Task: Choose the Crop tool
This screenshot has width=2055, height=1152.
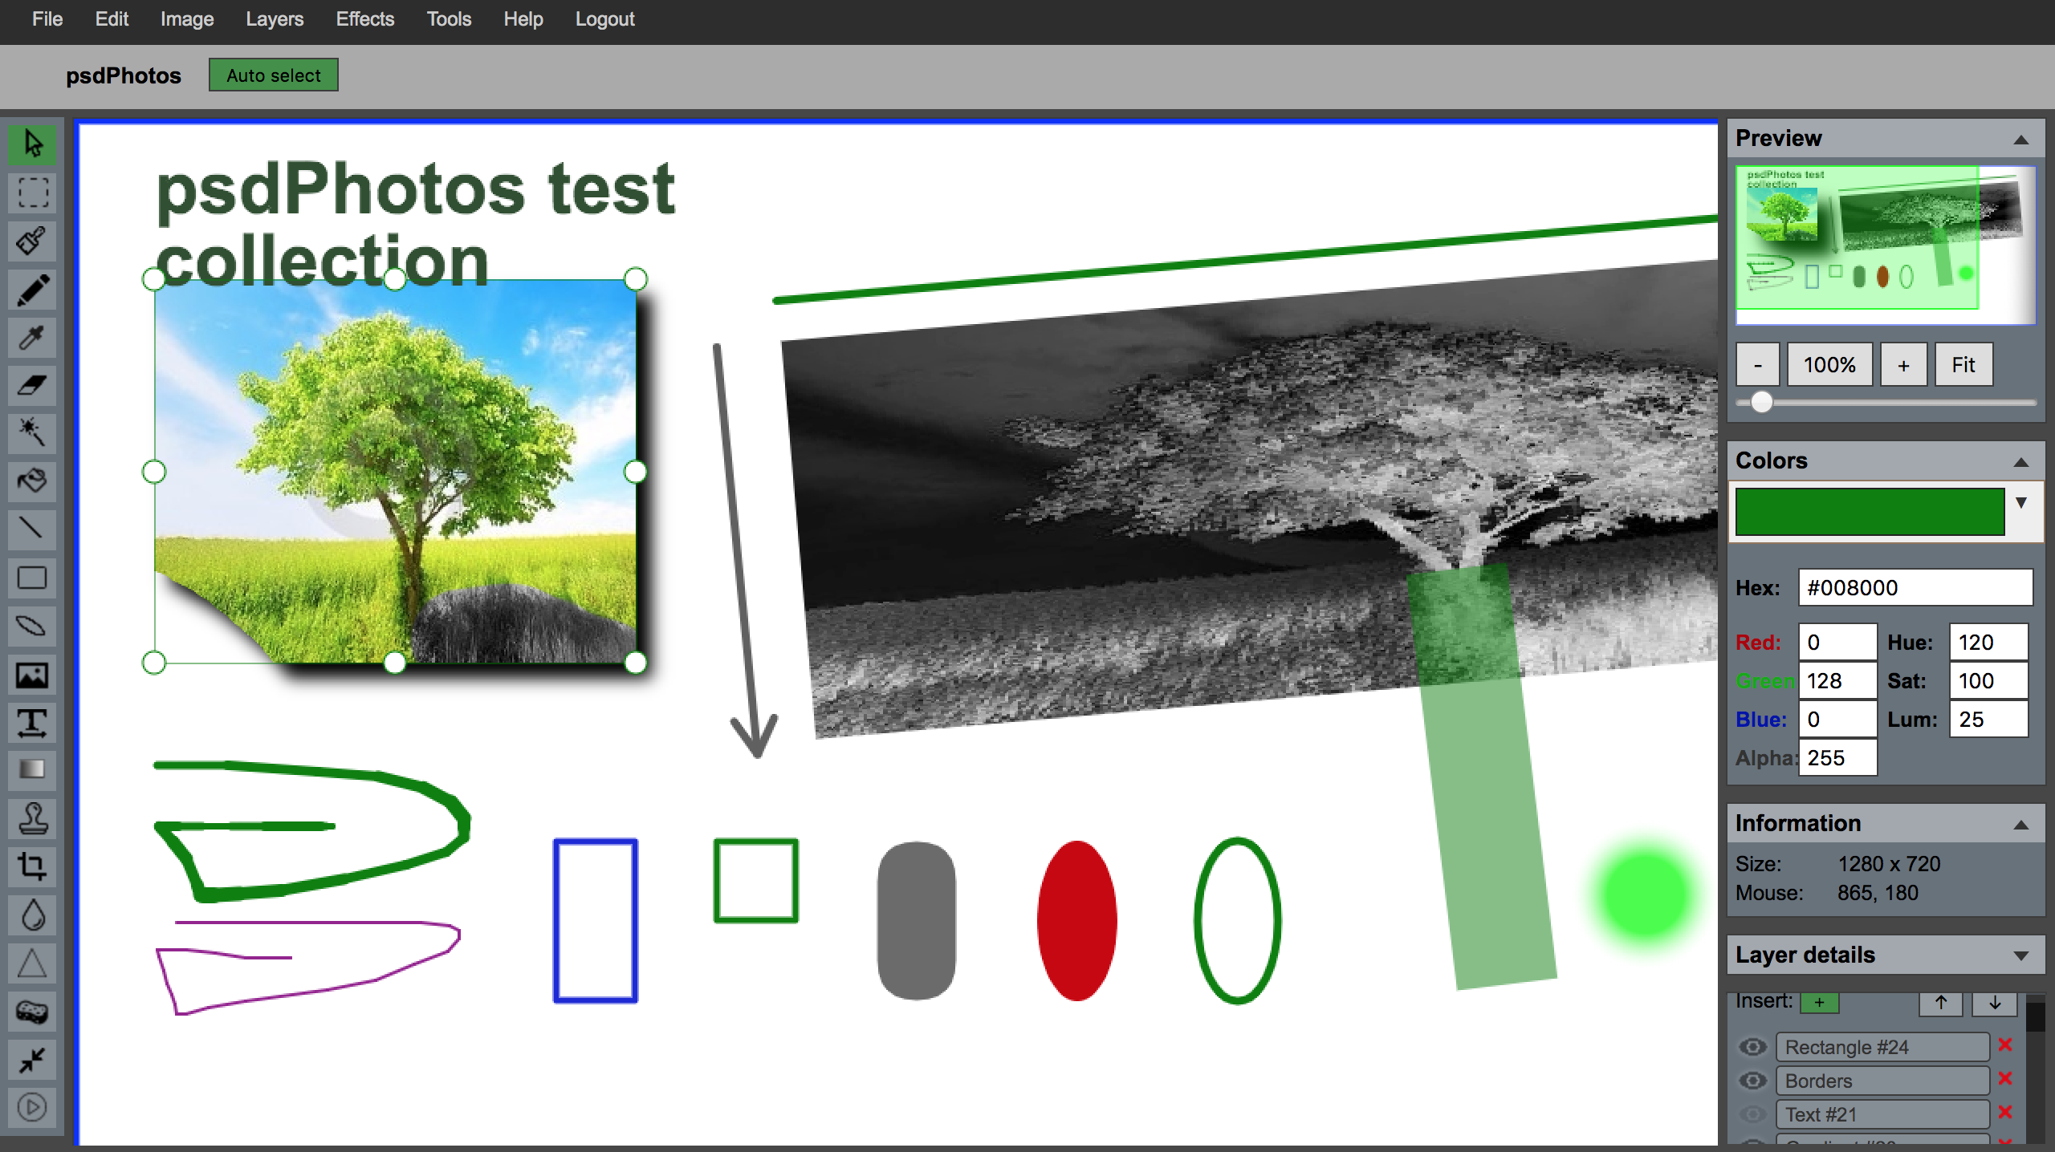Action: [x=32, y=866]
